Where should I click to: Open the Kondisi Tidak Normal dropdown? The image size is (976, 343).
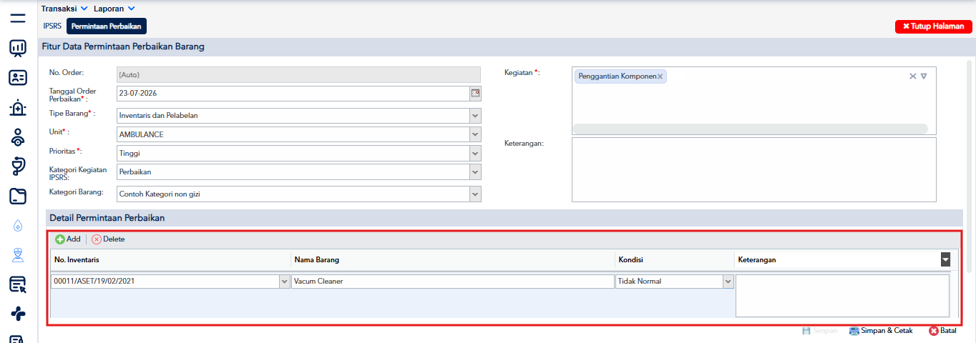[728, 282]
